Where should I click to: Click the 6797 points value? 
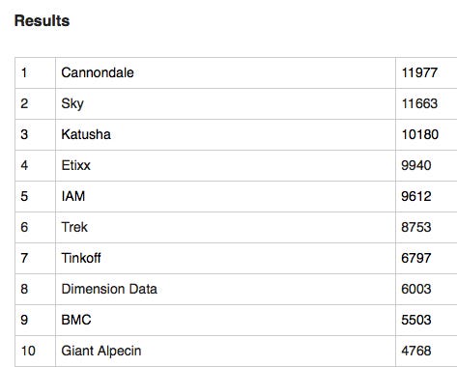pyautogui.click(x=416, y=258)
